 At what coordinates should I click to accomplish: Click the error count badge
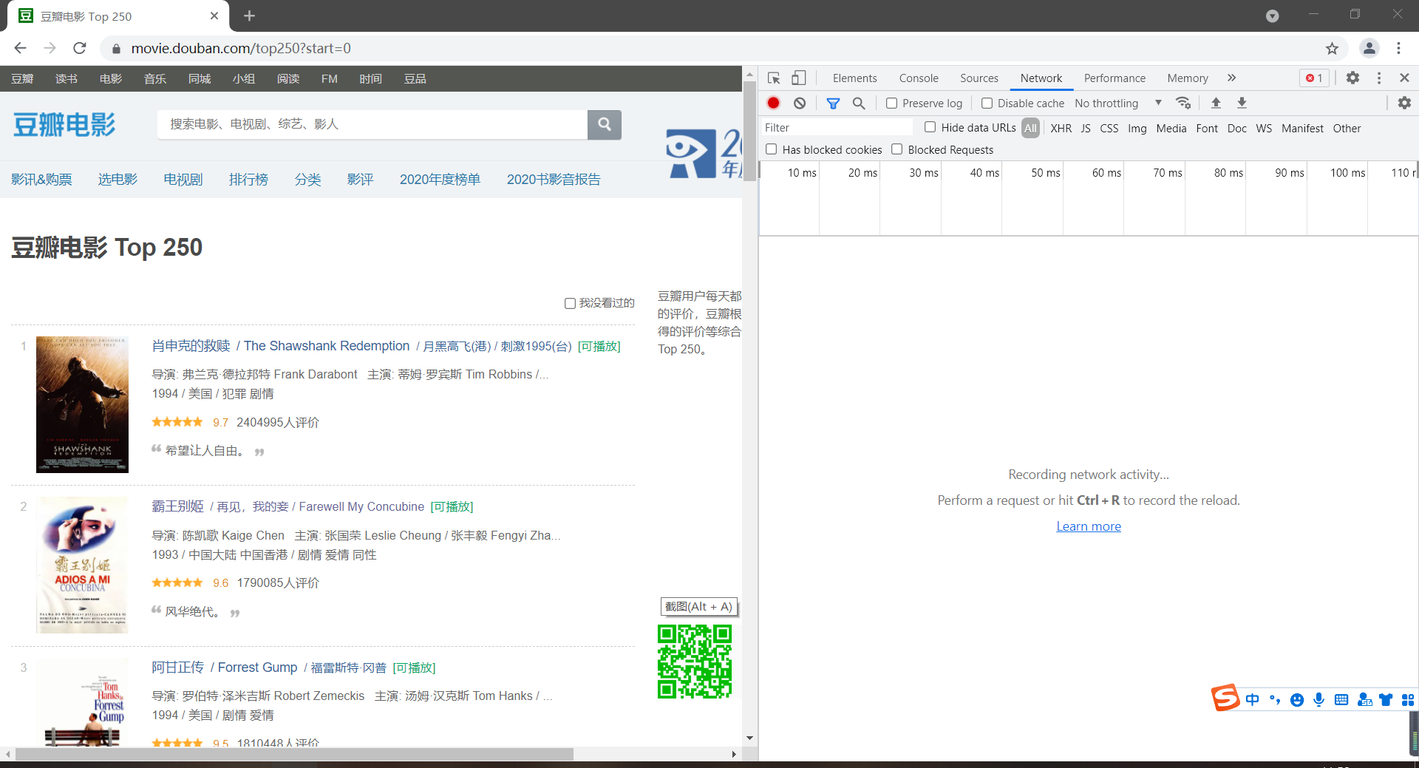tap(1314, 78)
